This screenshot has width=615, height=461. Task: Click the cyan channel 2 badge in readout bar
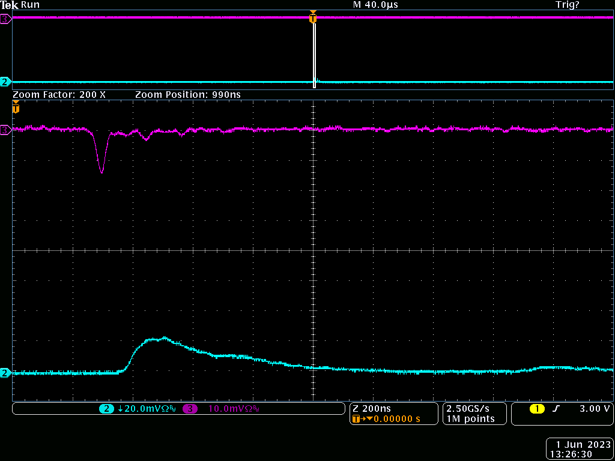click(106, 409)
